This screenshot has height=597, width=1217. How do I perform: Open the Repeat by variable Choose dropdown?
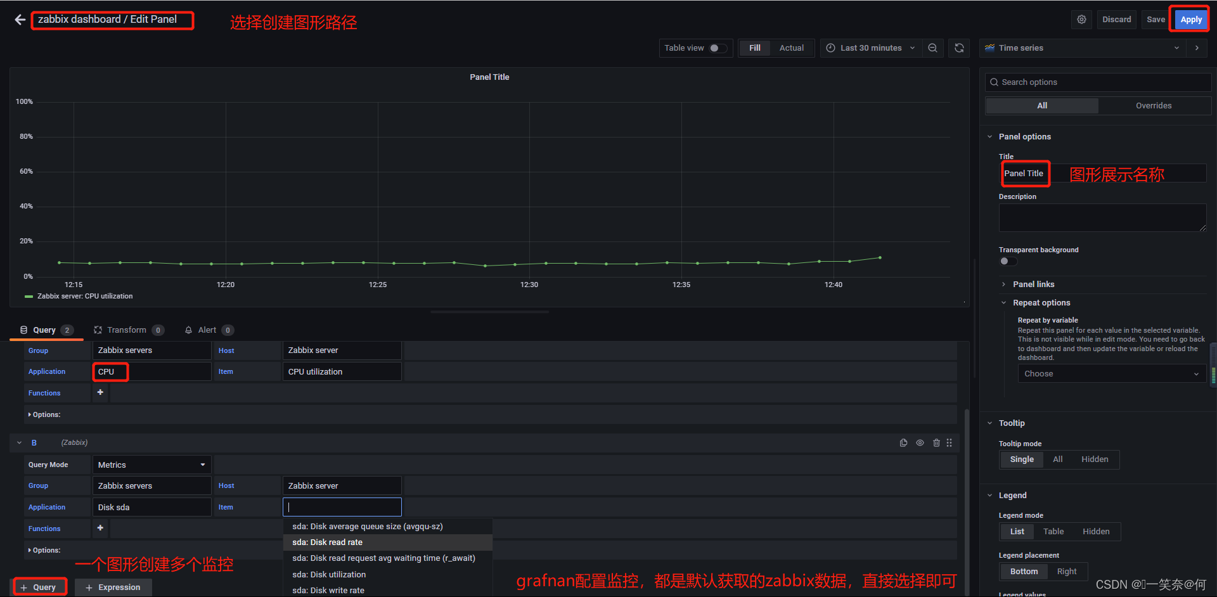pos(1111,374)
